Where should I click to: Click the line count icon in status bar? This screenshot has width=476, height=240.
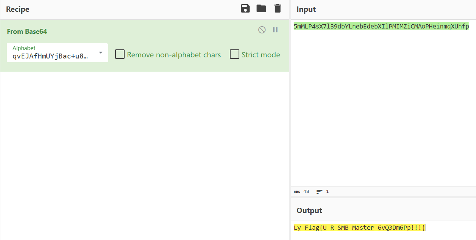click(x=319, y=192)
